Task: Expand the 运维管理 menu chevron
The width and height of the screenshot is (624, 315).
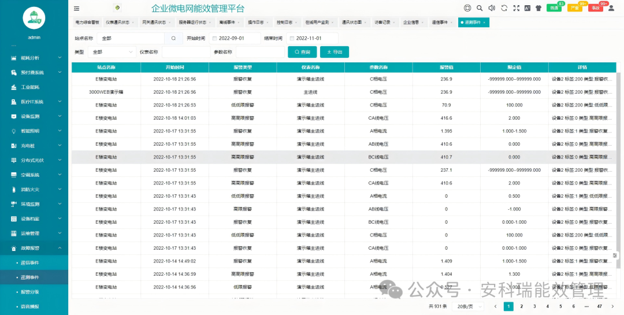Action: tap(60, 234)
